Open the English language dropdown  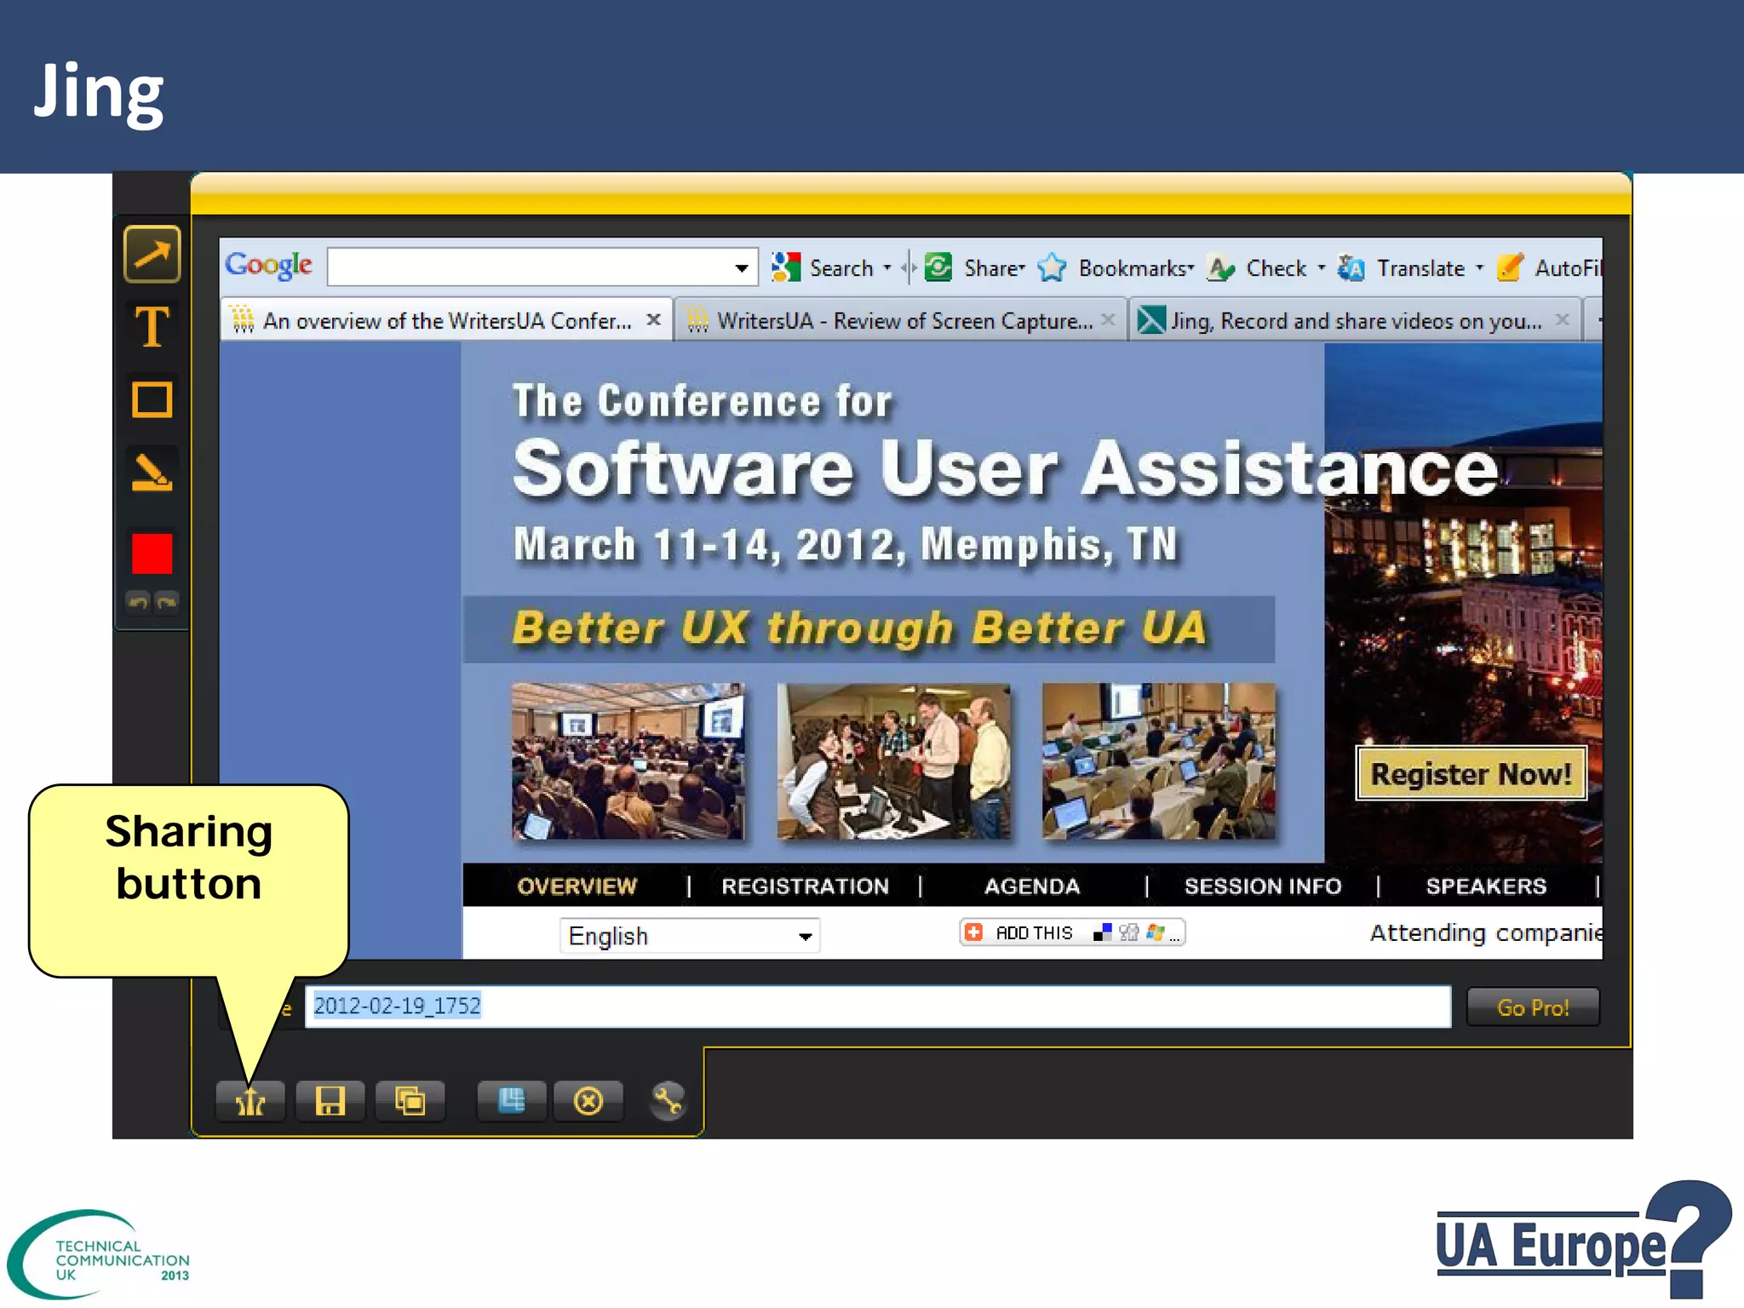pos(690,936)
